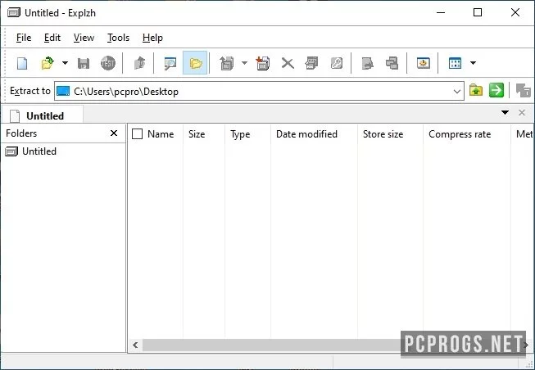Open the Help menu

point(152,38)
